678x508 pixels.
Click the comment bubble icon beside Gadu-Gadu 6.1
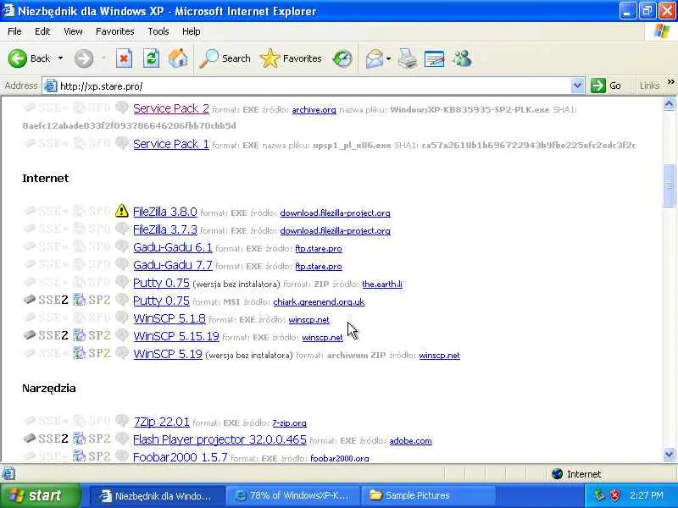click(x=122, y=246)
